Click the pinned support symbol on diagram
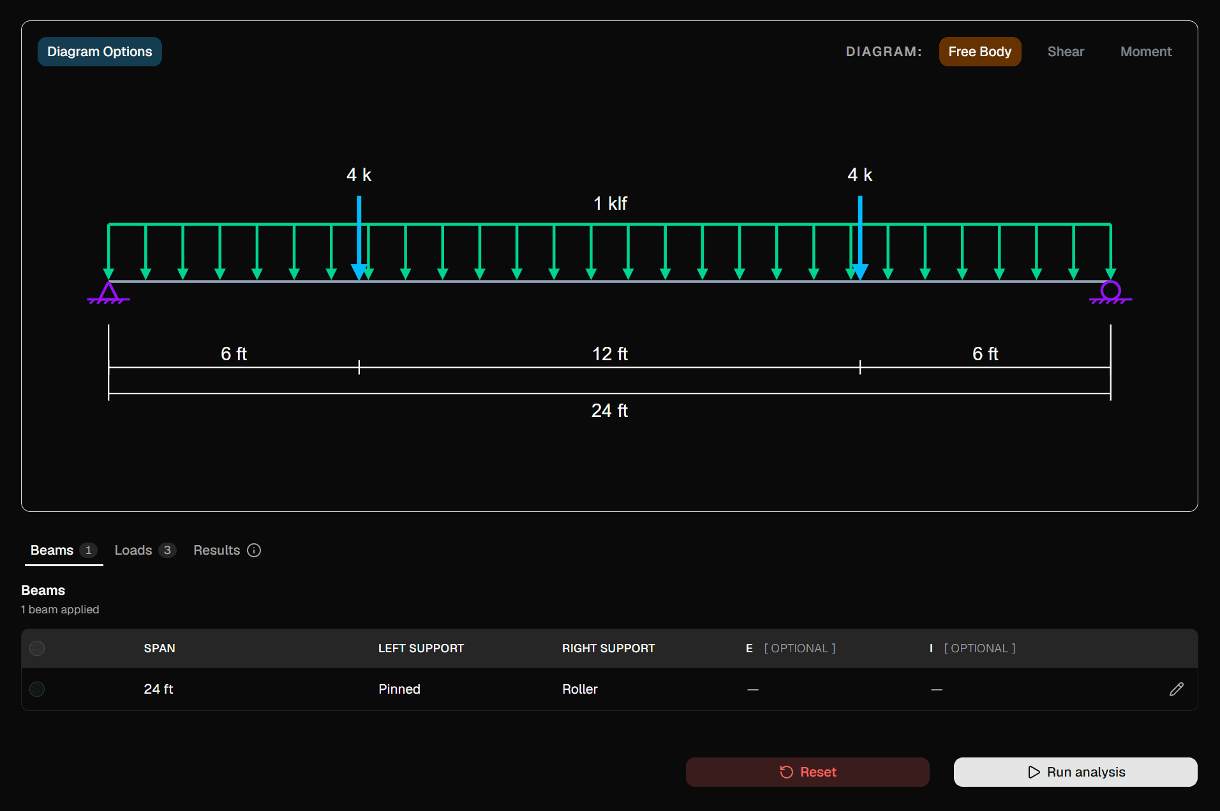1220x811 pixels. 108,293
